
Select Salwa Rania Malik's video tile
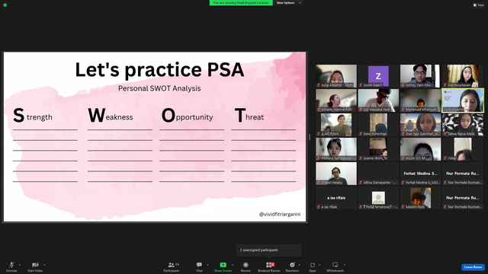coord(463,125)
